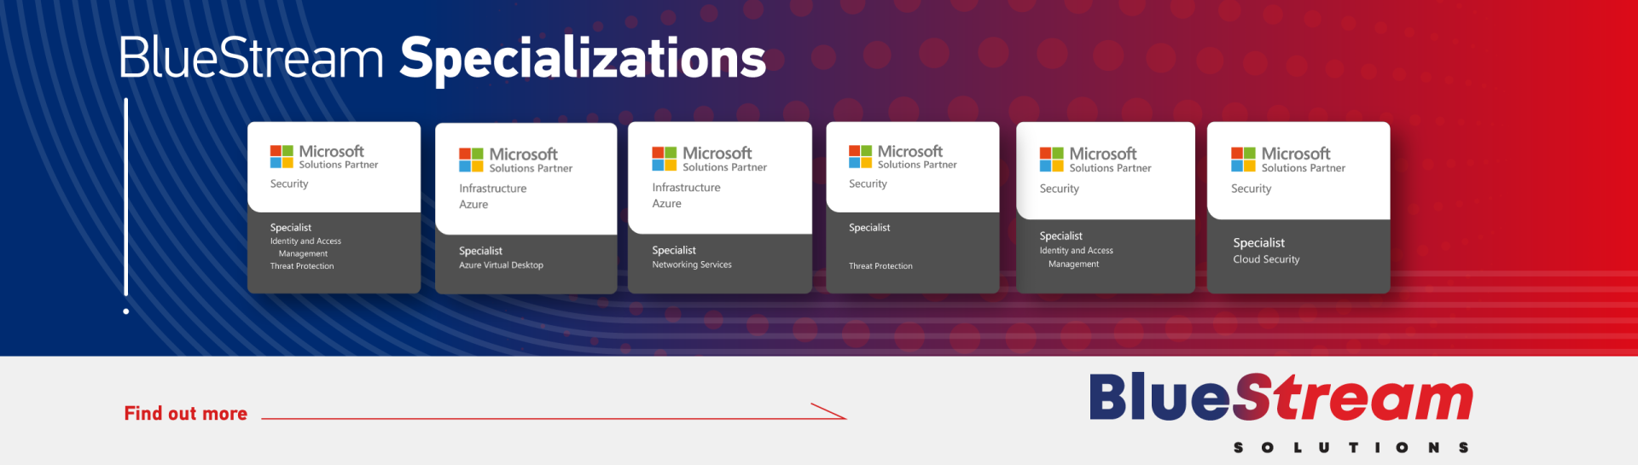Click the BlueStream Specializations heading

(x=442, y=58)
